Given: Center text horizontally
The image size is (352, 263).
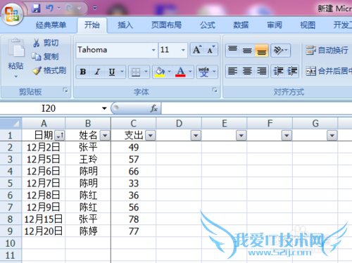Looking at the screenshot, I should pos(247,71).
